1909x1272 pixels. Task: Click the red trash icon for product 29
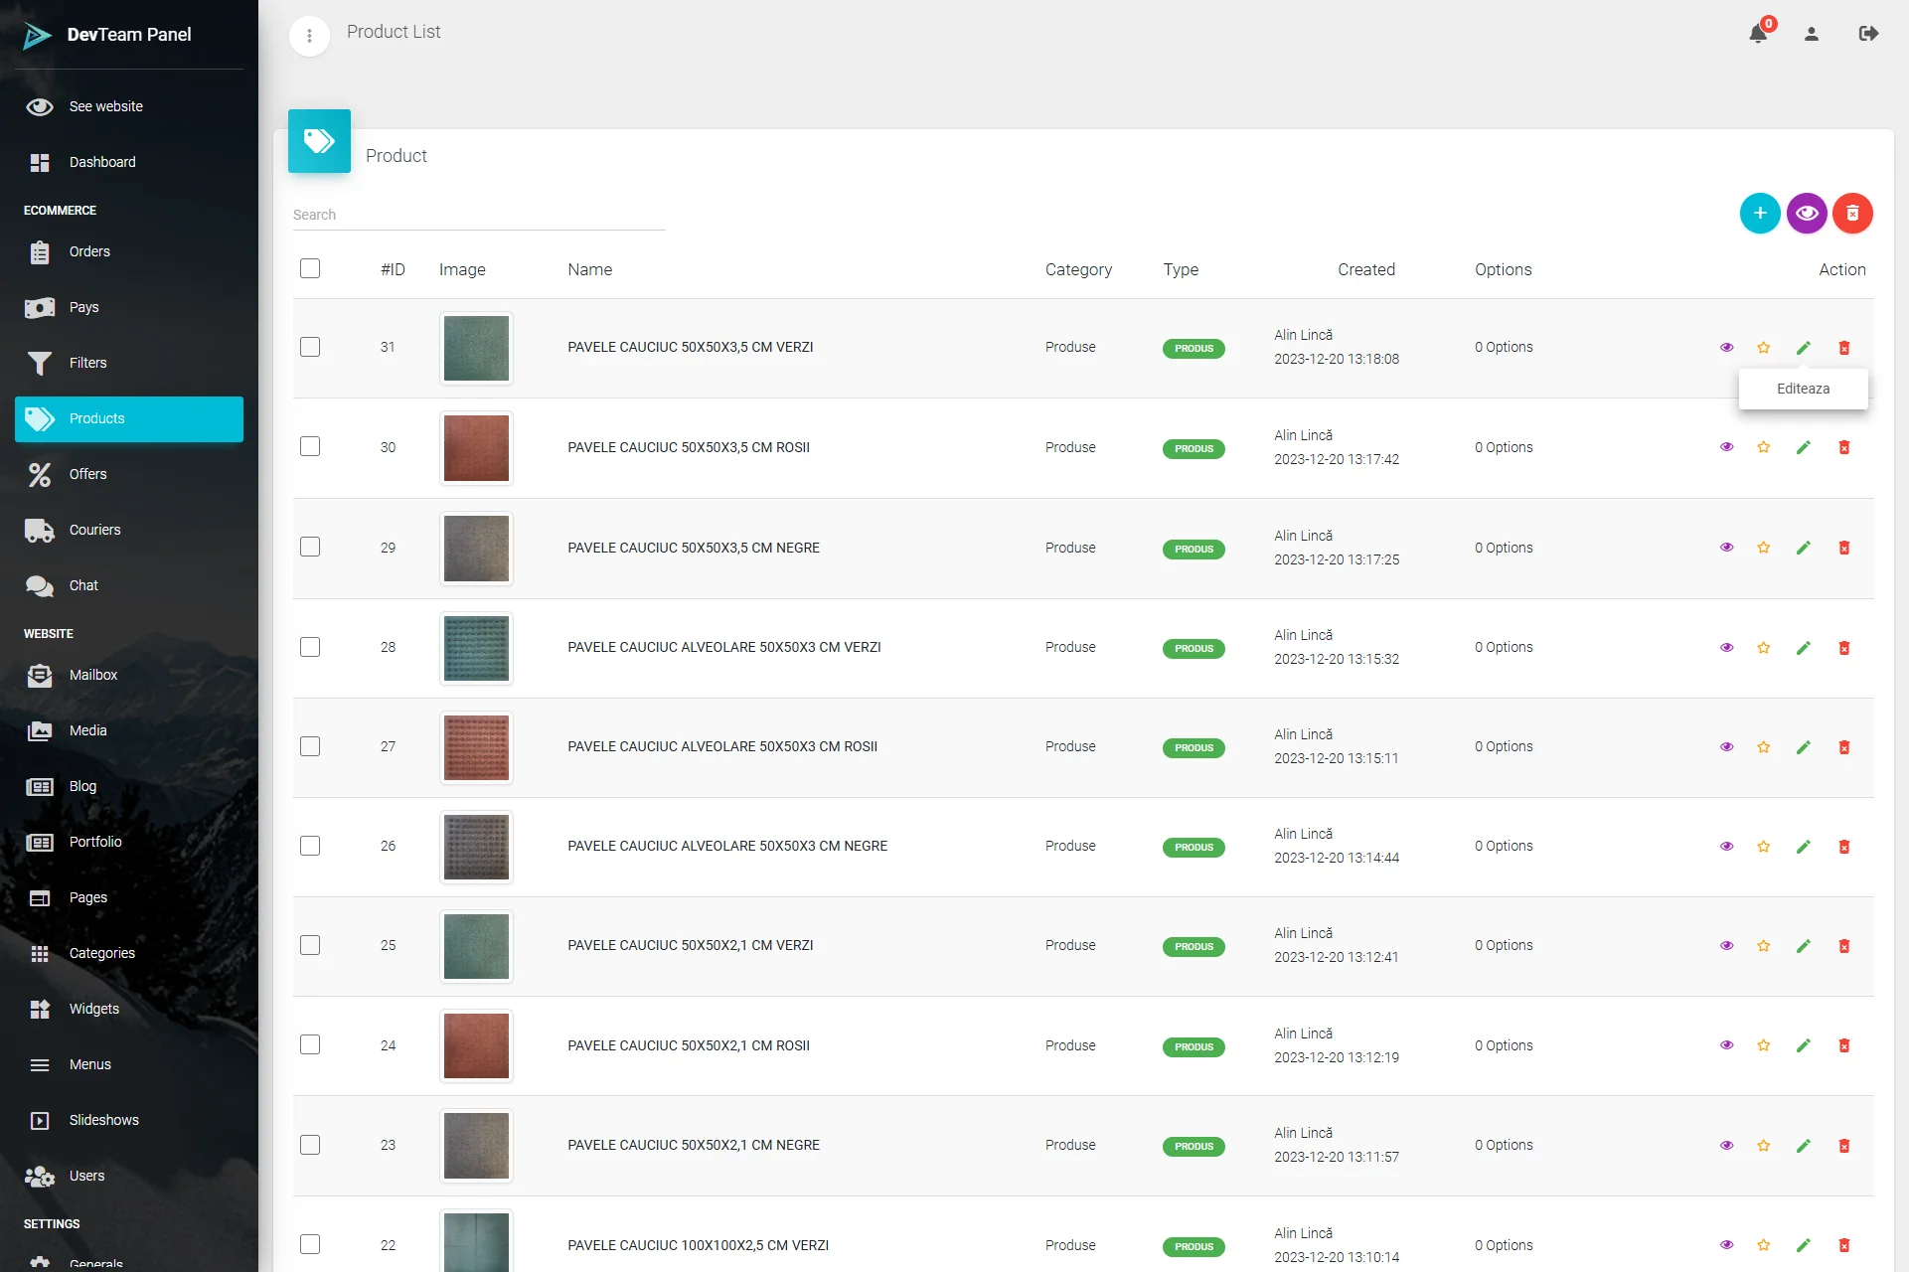1844,548
